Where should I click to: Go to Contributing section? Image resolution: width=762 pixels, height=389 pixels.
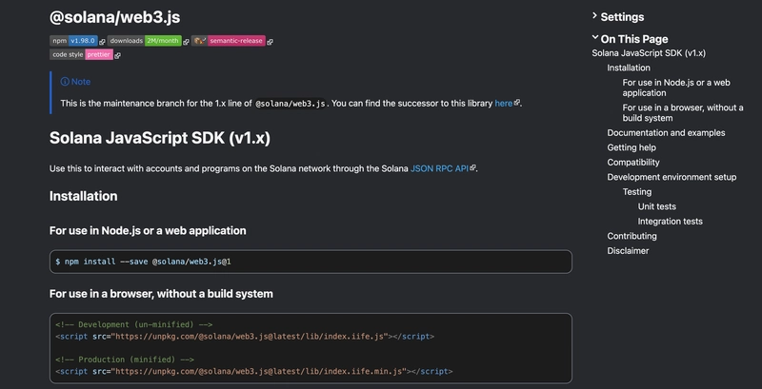[x=632, y=236]
